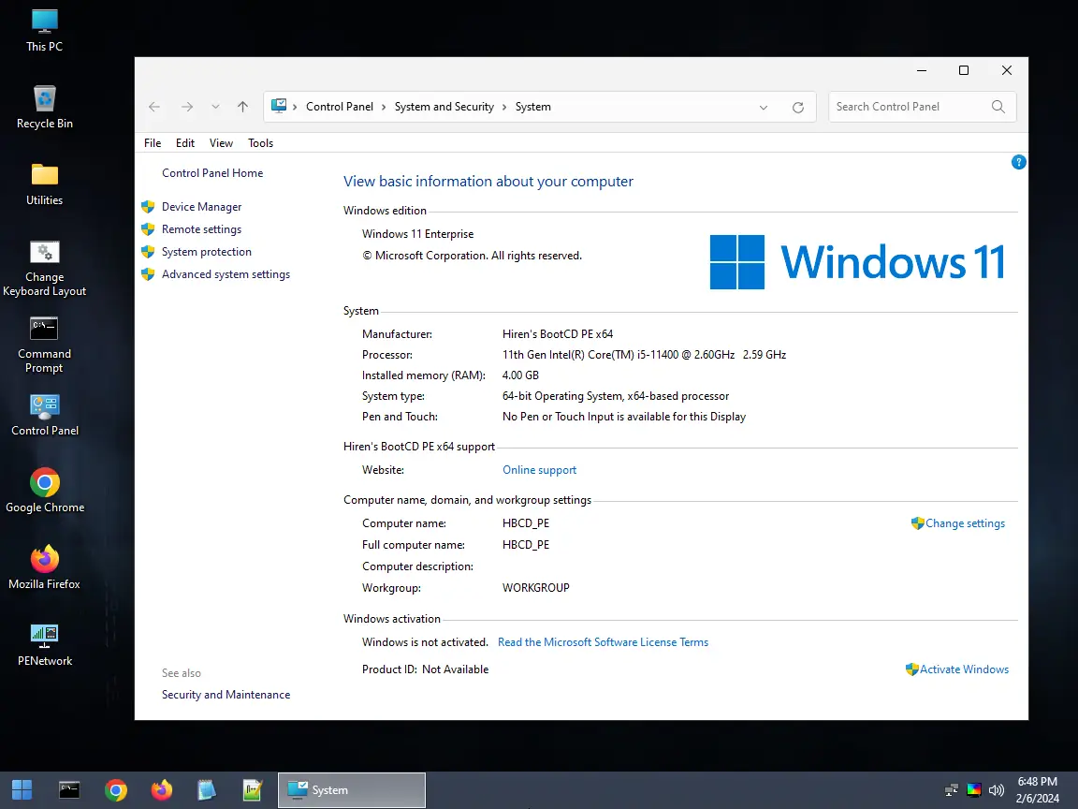
Task: Click the network tray icon
Action: tap(952, 789)
